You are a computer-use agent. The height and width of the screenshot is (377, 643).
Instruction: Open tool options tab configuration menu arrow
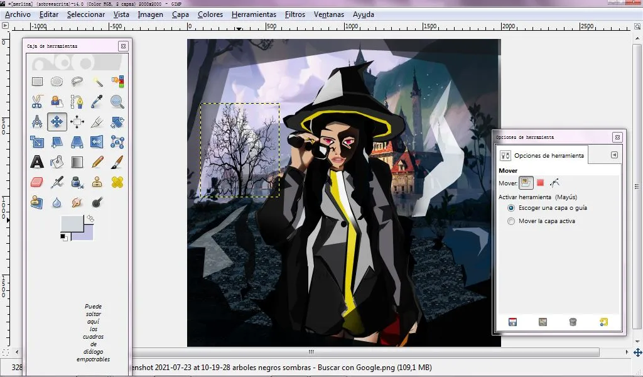(x=614, y=155)
